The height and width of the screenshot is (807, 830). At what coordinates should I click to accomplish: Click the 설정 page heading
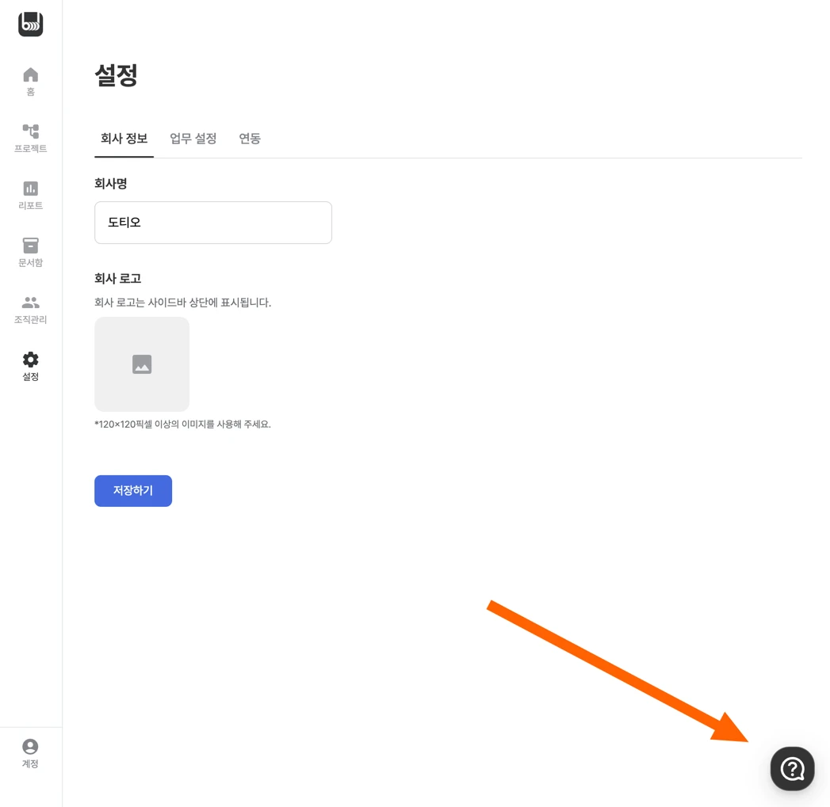117,75
